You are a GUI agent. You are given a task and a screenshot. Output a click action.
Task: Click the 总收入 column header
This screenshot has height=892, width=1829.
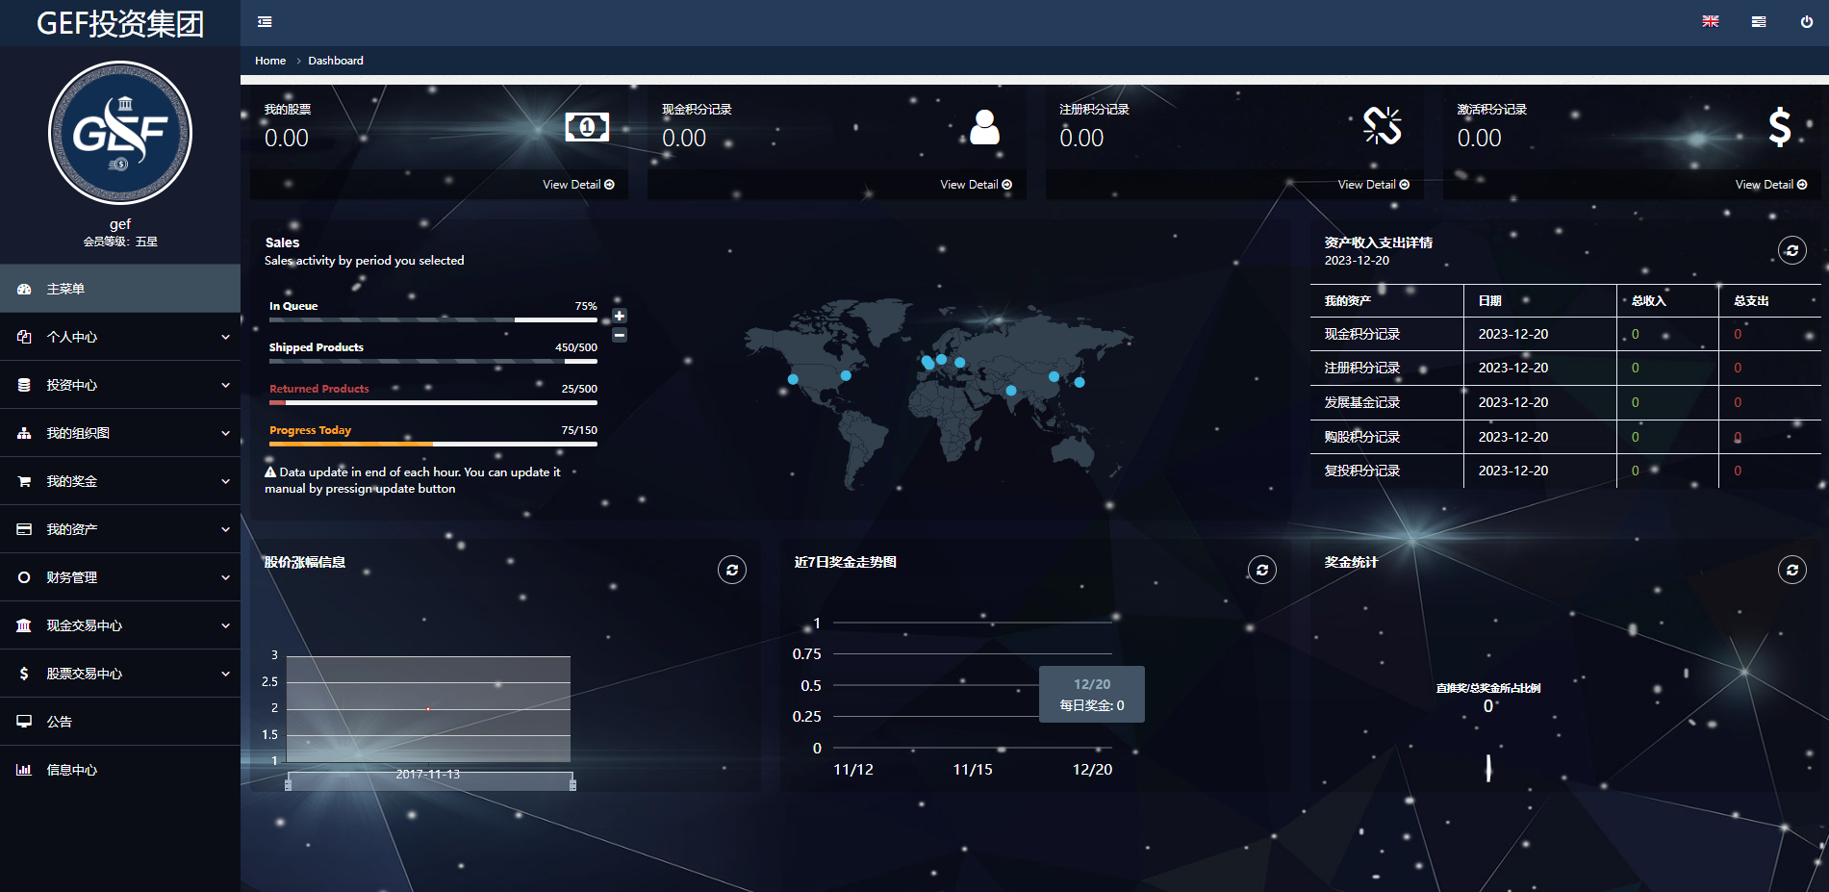(1649, 301)
